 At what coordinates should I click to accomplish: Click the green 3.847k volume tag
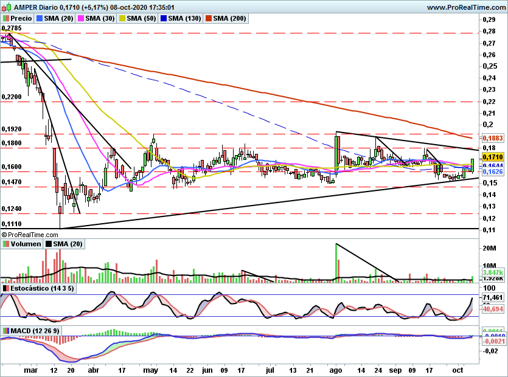click(493, 272)
